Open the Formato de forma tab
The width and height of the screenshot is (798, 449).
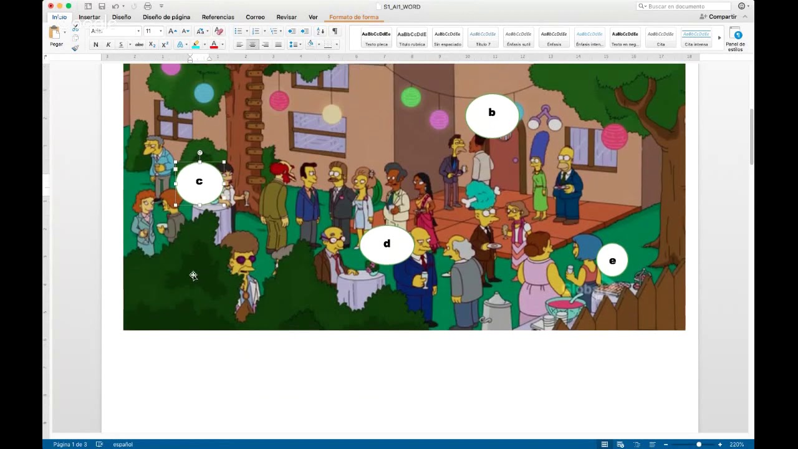[353, 17]
